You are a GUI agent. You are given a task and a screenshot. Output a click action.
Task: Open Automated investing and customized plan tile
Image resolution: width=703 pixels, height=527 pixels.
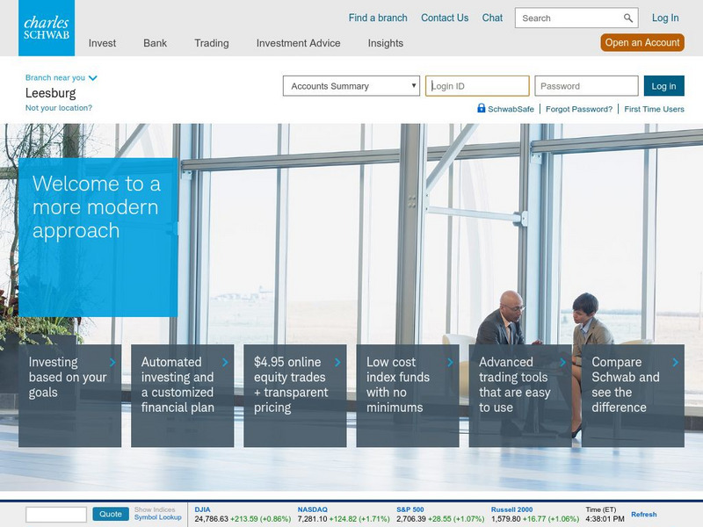[183, 396]
